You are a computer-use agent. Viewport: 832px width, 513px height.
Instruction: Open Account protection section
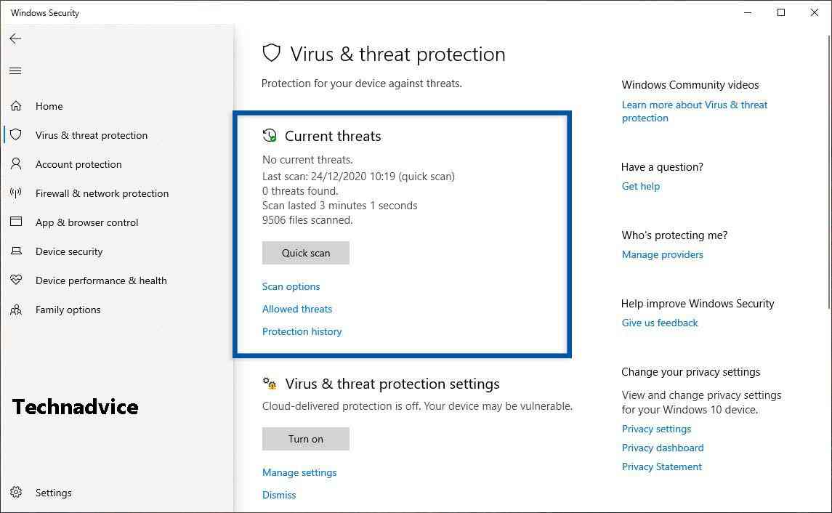click(78, 164)
